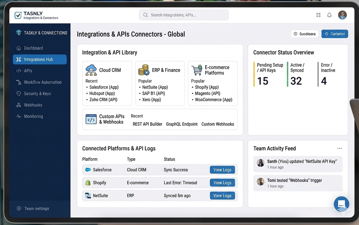Click the APIs code bracket icon
The width and height of the screenshot is (359, 225).
[x=18, y=71]
